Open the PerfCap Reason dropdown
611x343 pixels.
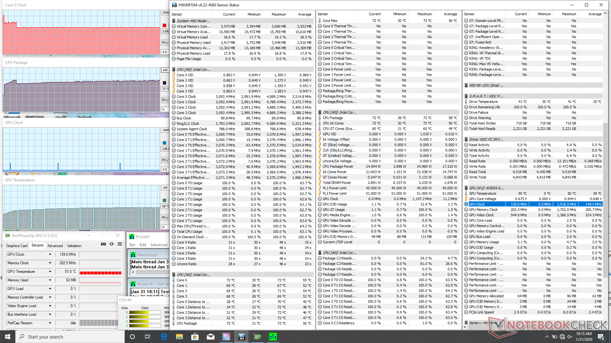tap(50, 323)
